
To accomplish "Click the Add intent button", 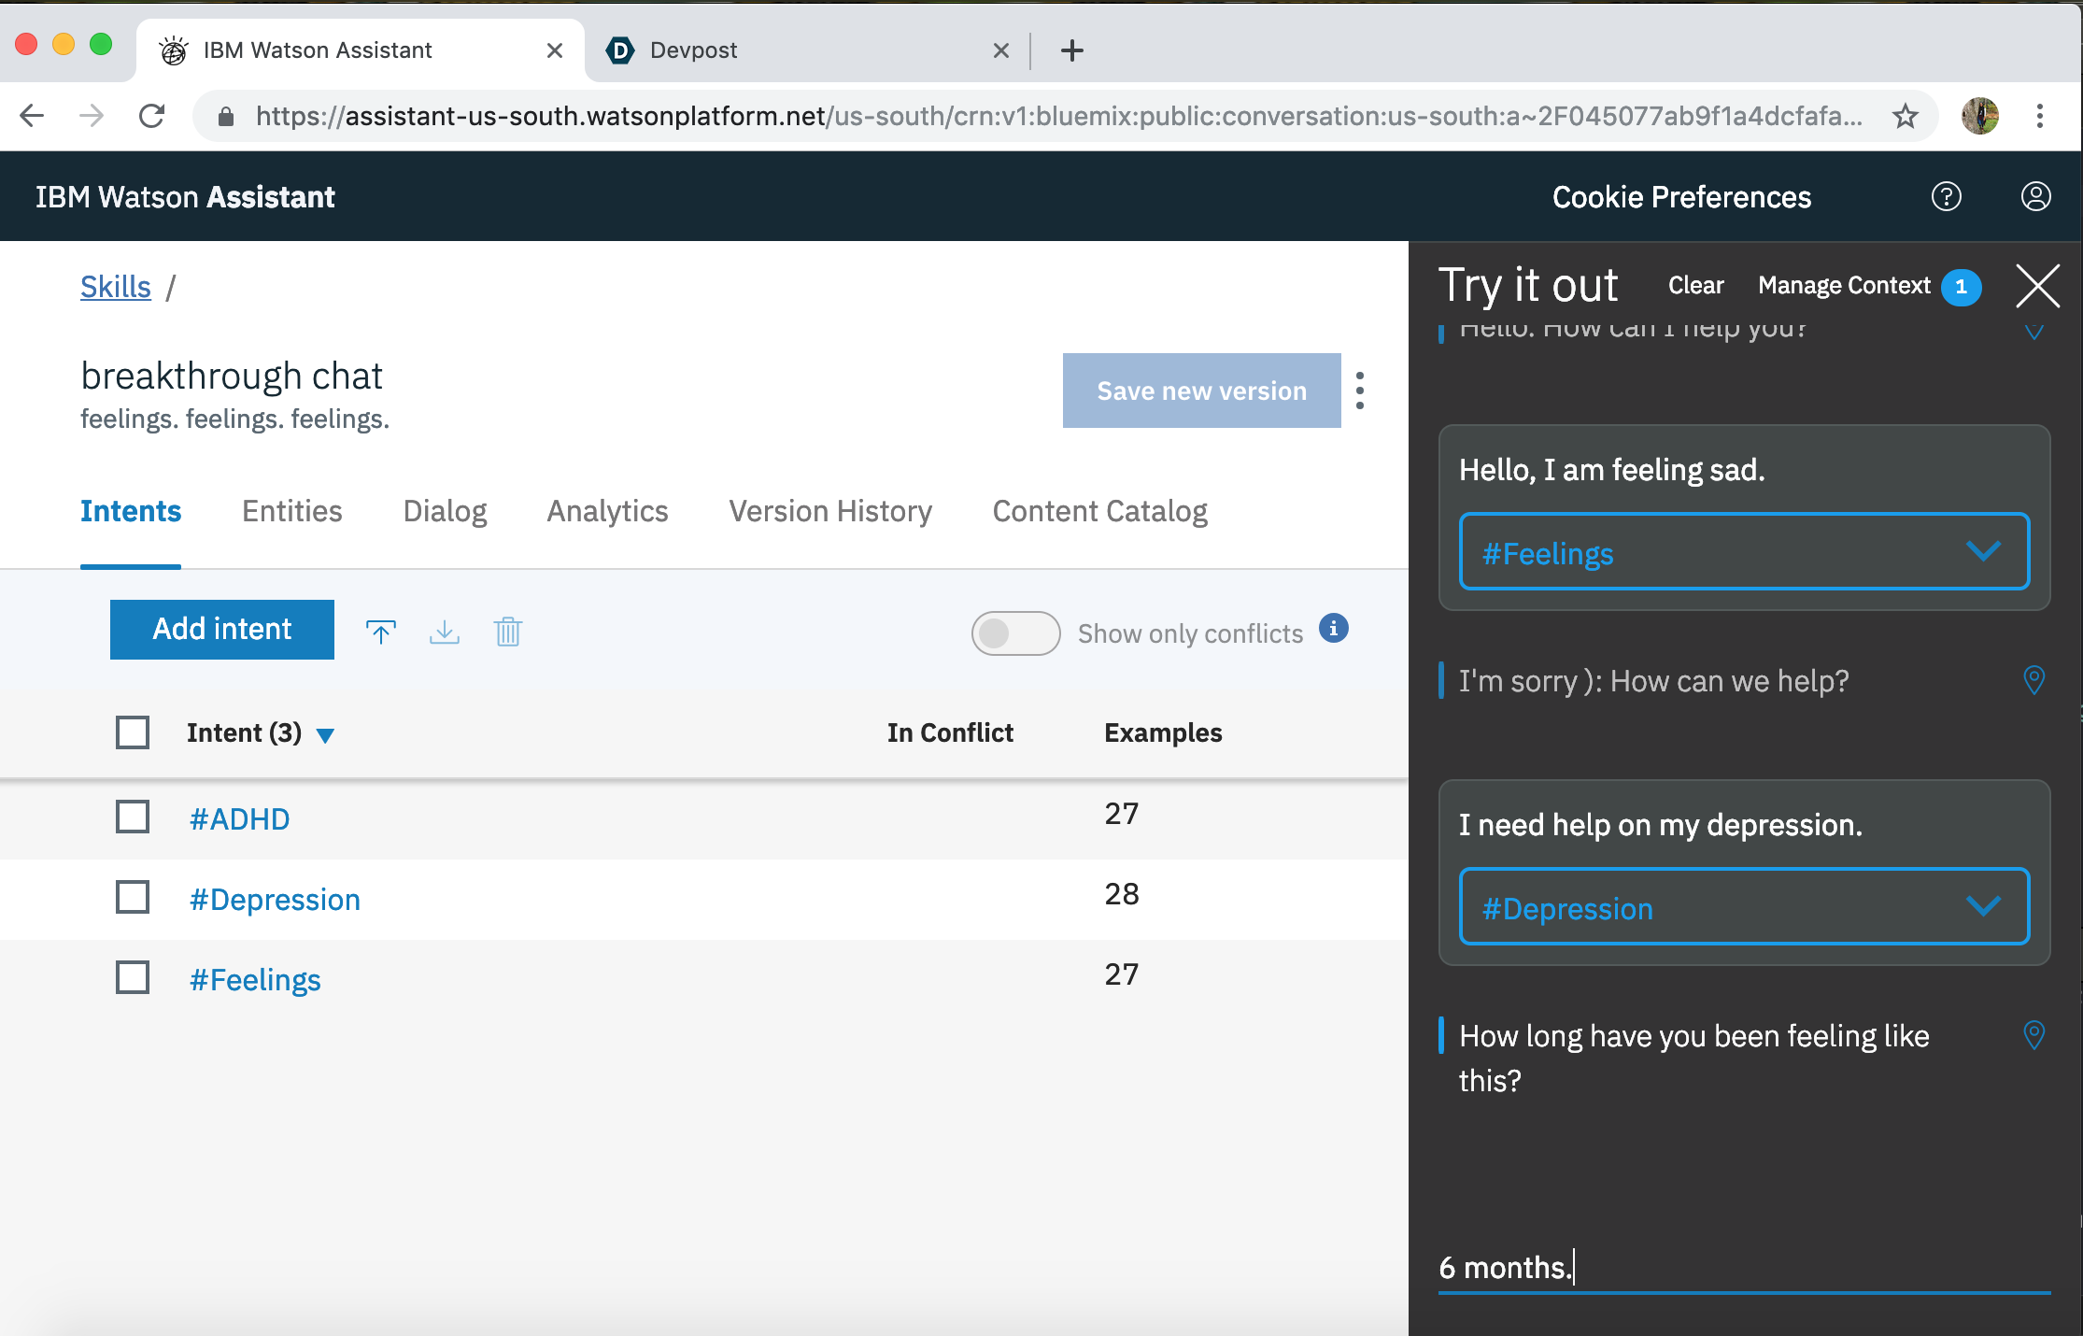I will (x=222, y=630).
